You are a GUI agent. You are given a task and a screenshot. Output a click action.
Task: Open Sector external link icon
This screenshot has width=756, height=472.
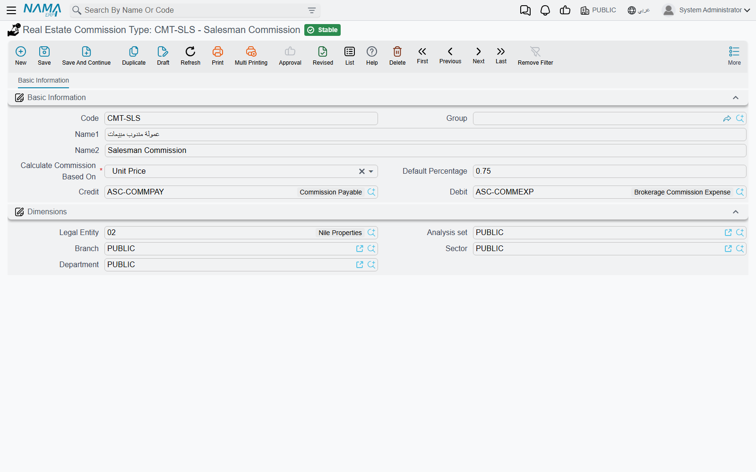click(x=728, y=249)
